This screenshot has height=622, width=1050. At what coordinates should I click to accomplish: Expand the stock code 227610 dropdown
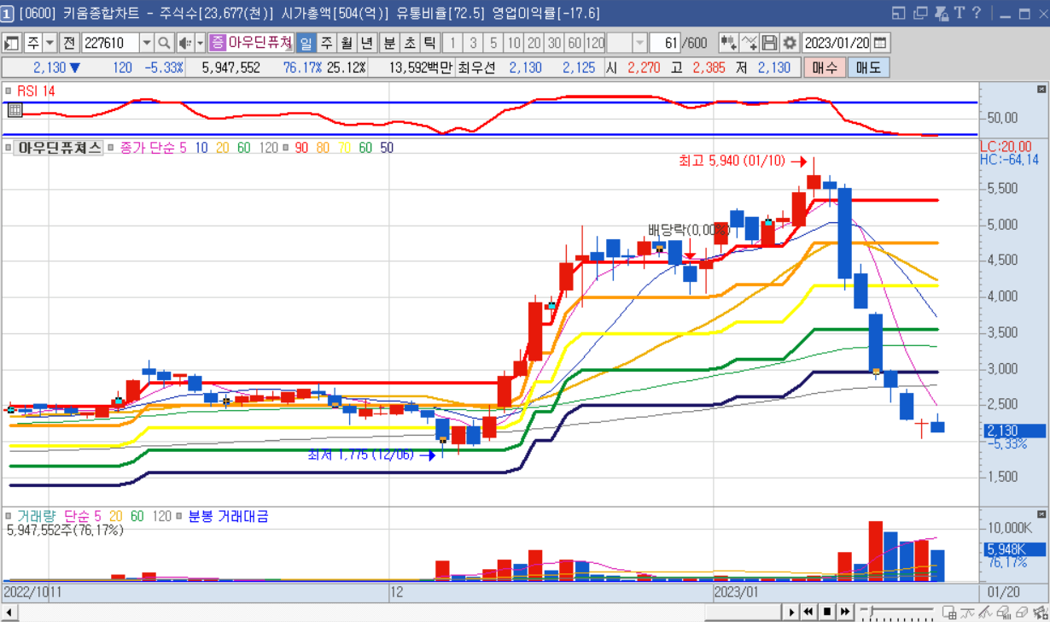click(147, 43)
